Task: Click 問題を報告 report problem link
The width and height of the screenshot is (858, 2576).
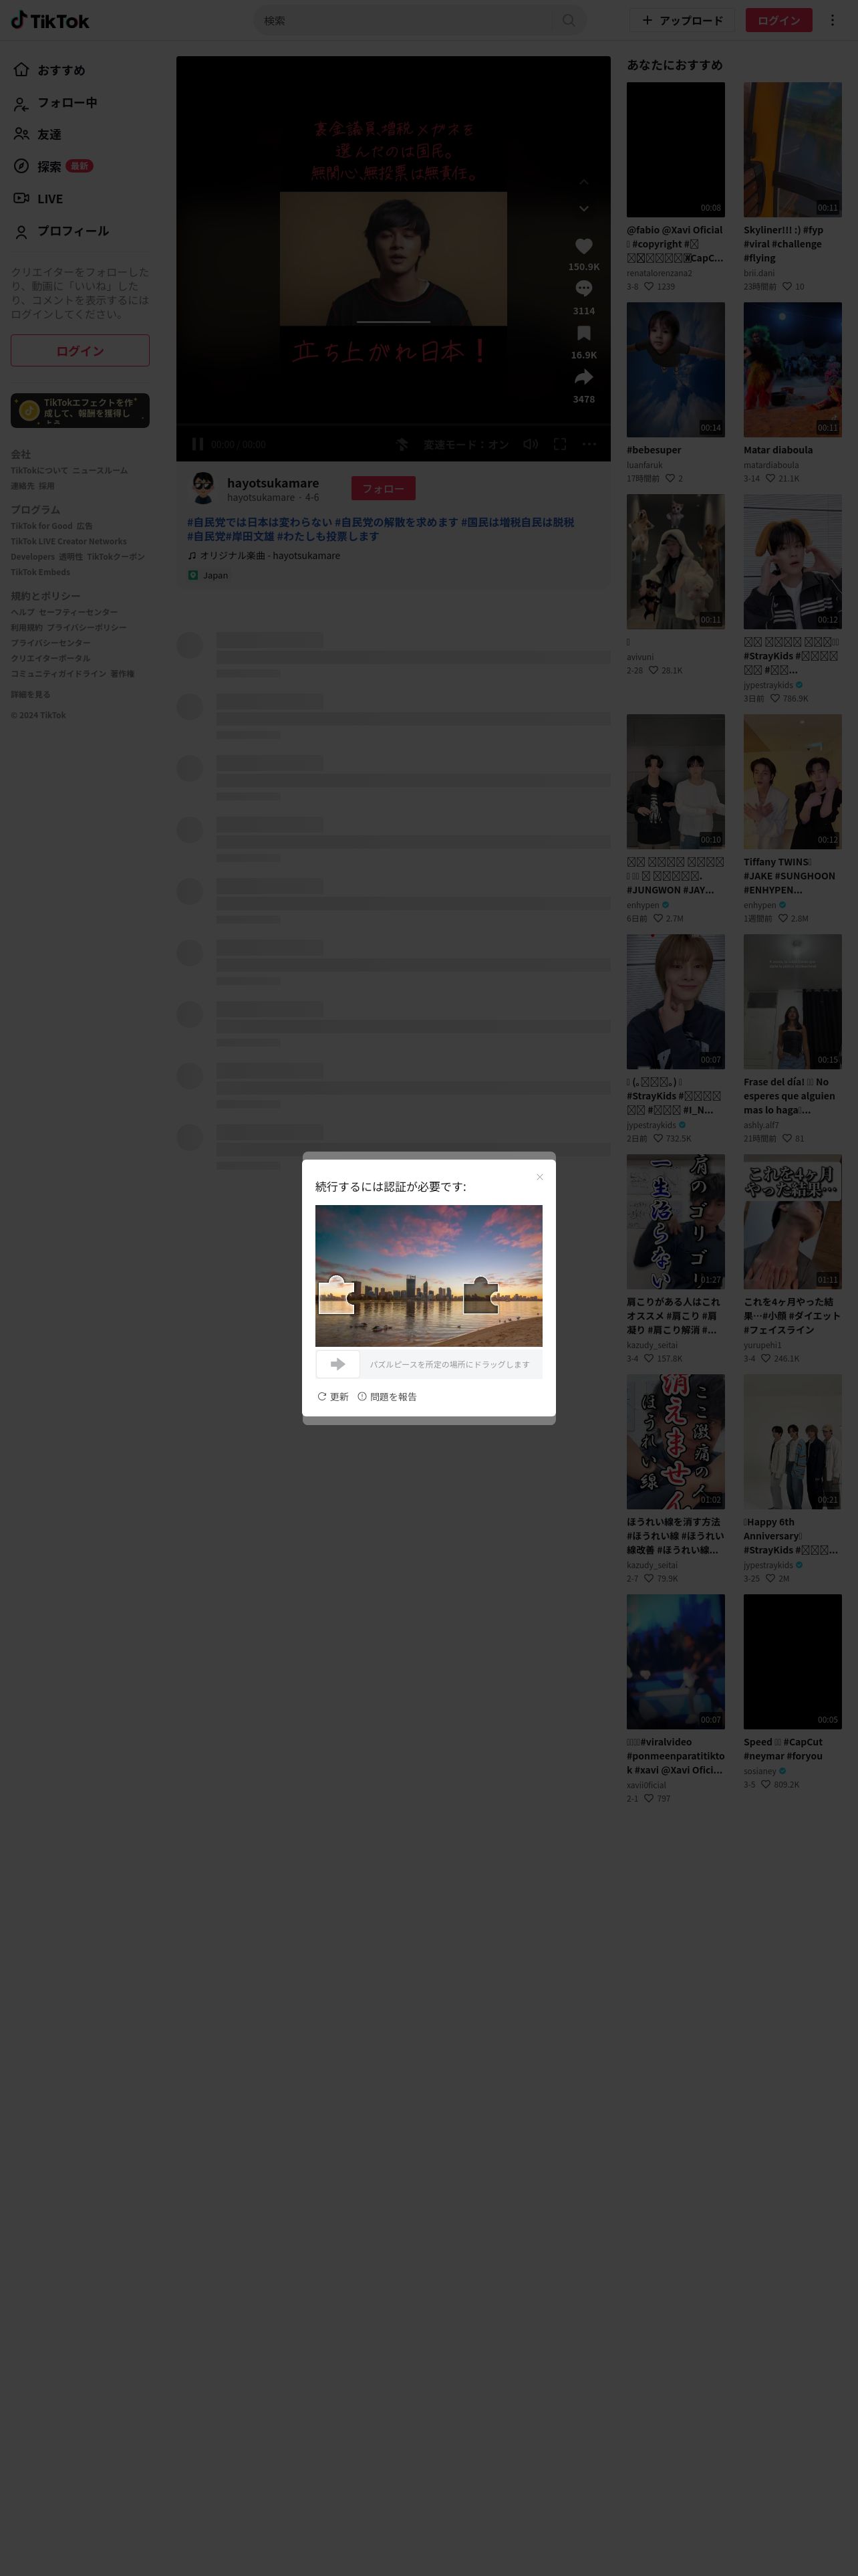Action: (x=386, y=1397)
